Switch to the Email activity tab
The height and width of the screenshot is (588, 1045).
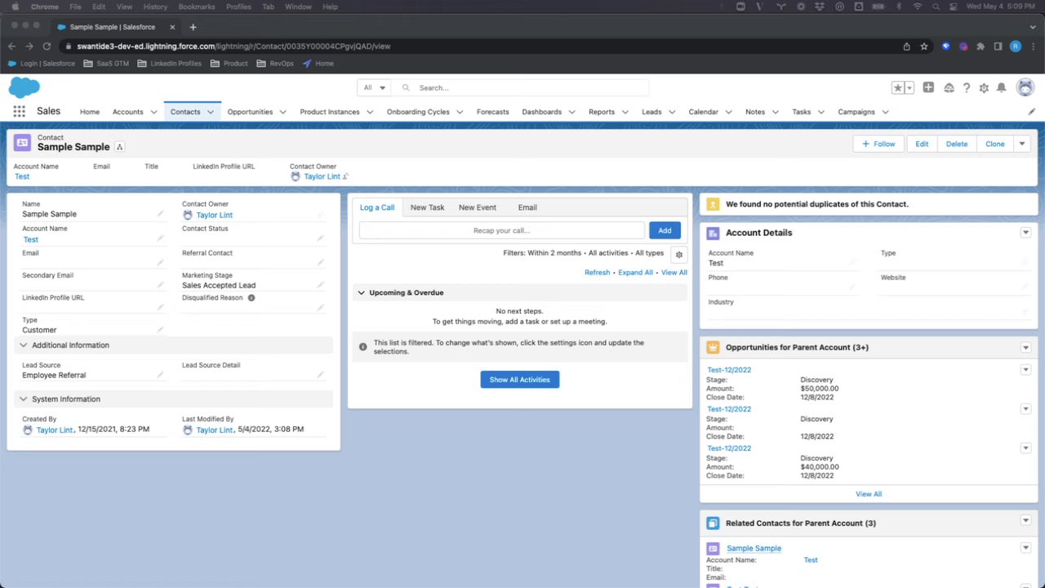527,207
